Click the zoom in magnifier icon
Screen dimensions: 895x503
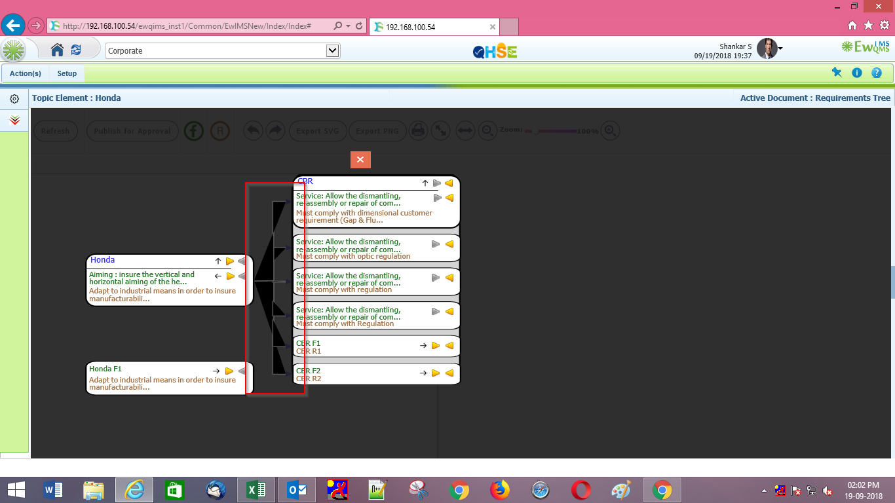(x=610, y=131)
